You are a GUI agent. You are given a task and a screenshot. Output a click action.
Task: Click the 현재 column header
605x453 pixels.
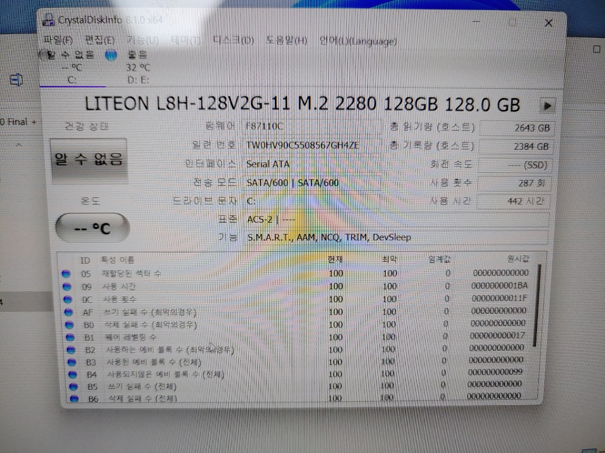click(x=335, y=259)
